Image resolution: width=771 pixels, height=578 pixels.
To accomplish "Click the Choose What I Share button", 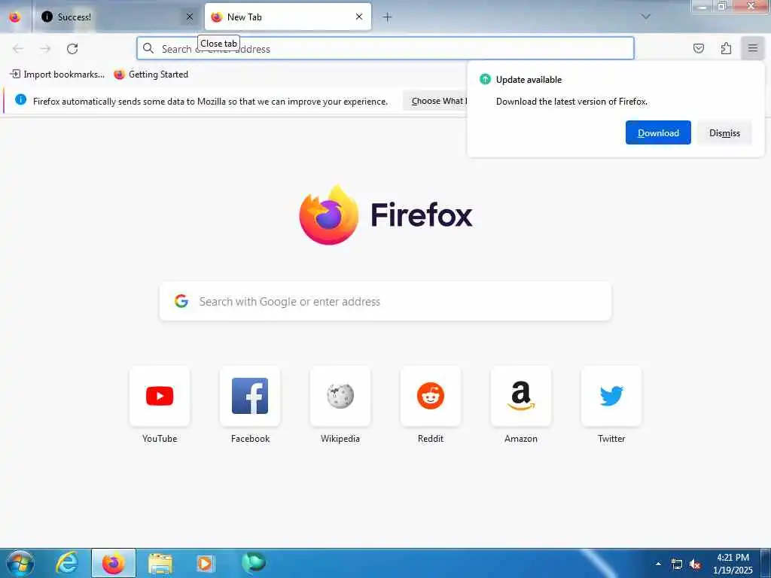I will [435, 101].
